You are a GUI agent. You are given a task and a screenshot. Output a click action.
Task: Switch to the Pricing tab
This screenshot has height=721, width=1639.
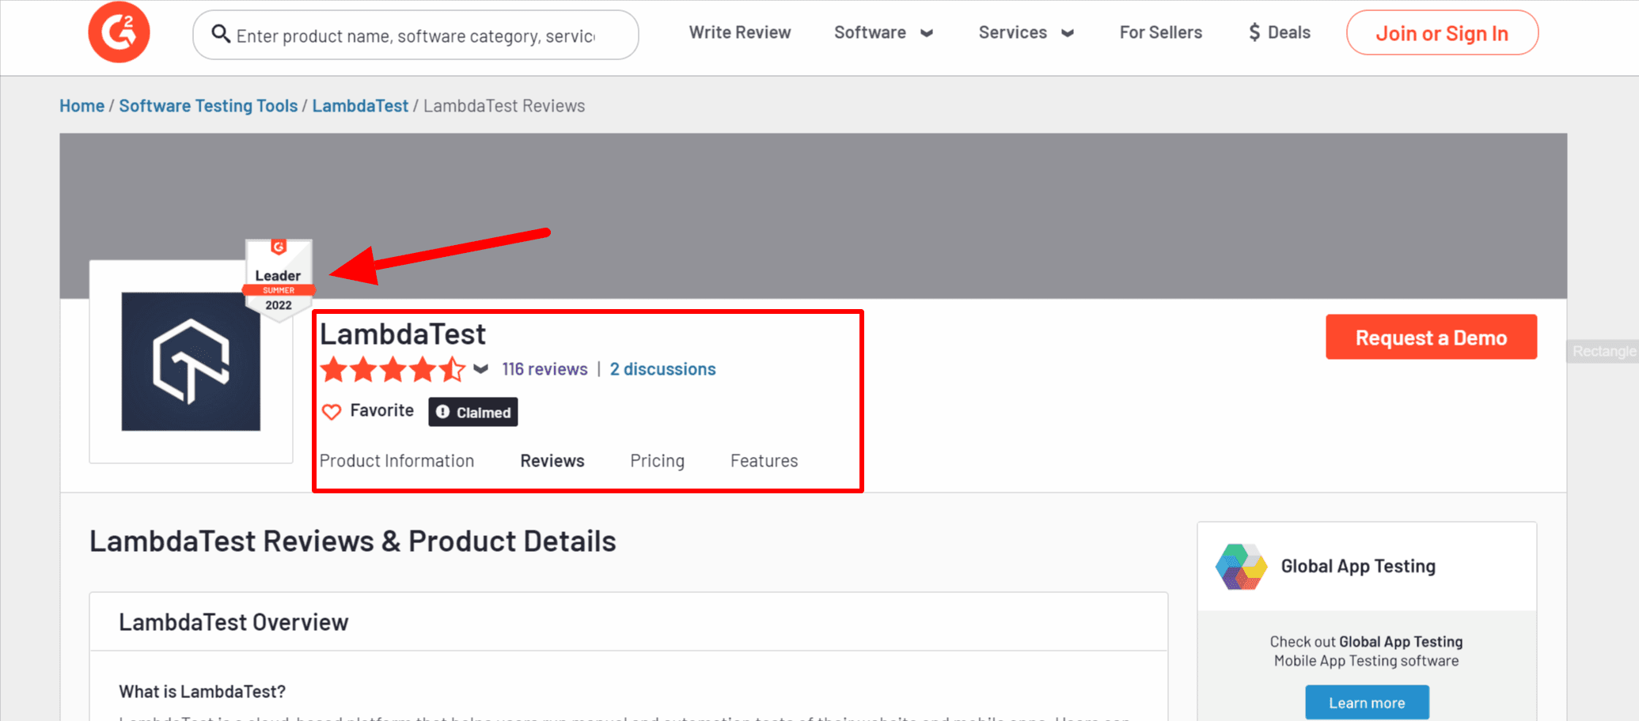657,461
